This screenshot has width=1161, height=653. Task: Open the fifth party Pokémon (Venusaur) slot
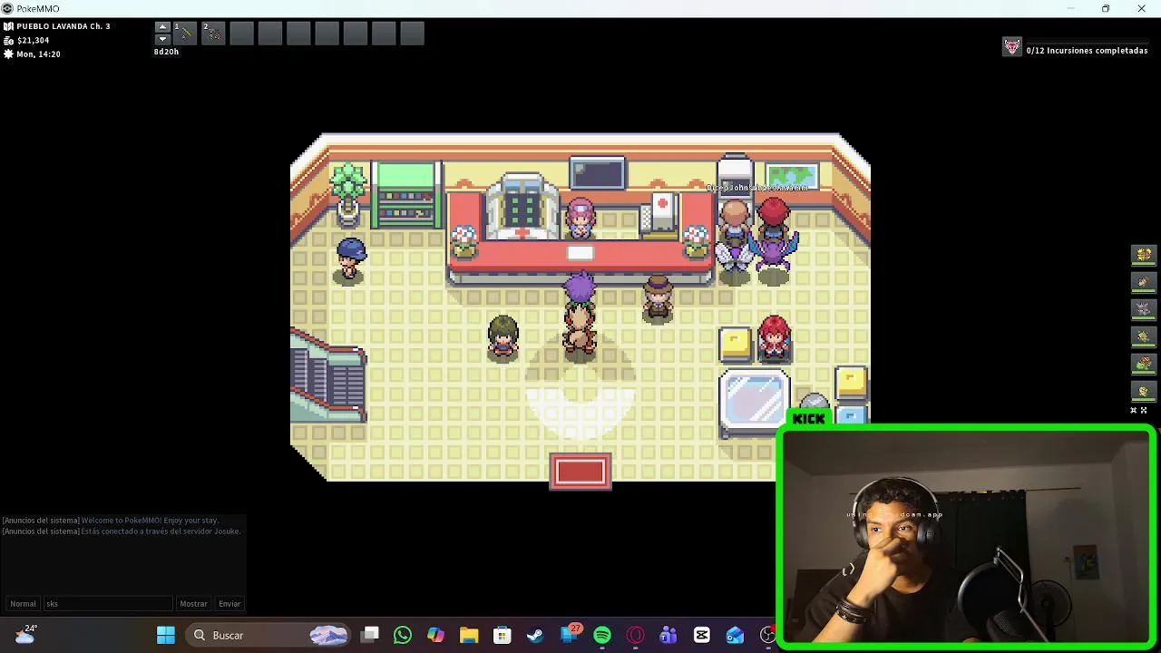1143,364
